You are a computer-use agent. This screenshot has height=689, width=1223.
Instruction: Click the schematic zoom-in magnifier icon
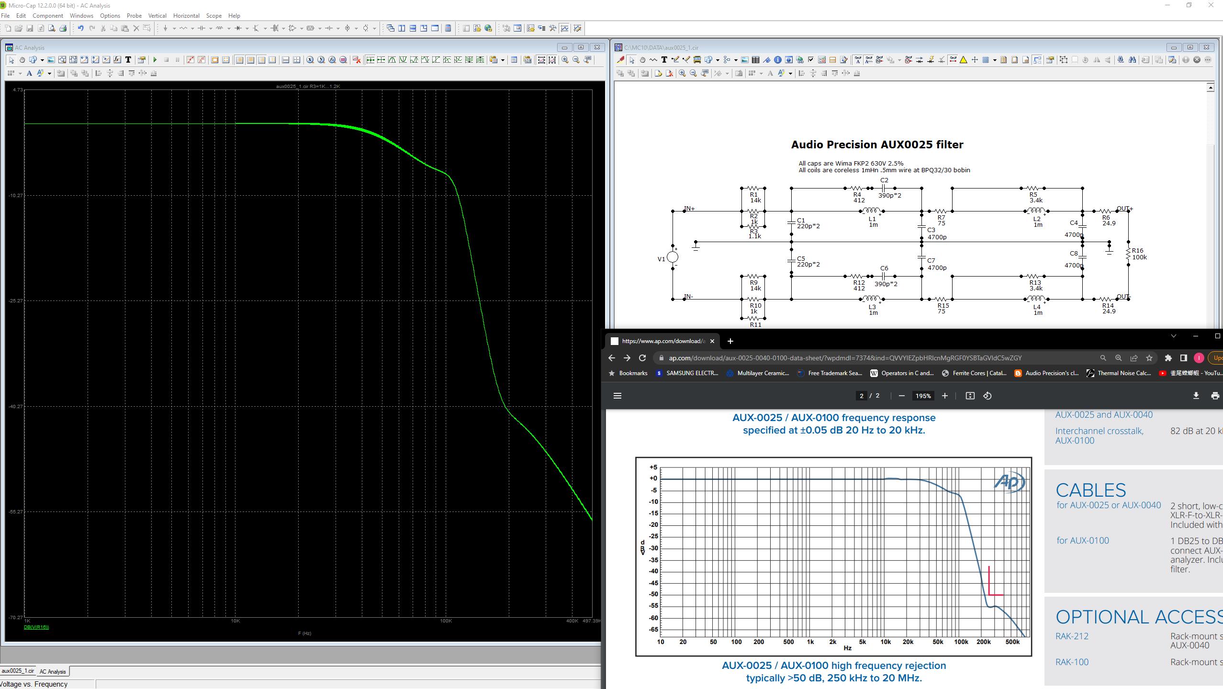coord(682,73)
